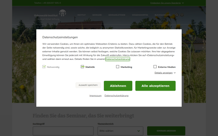The width and height of the screenshot is (218, 136).
Task: Expand Details anzeigen section
Action: pyautogui.click(x=165, y=73)
